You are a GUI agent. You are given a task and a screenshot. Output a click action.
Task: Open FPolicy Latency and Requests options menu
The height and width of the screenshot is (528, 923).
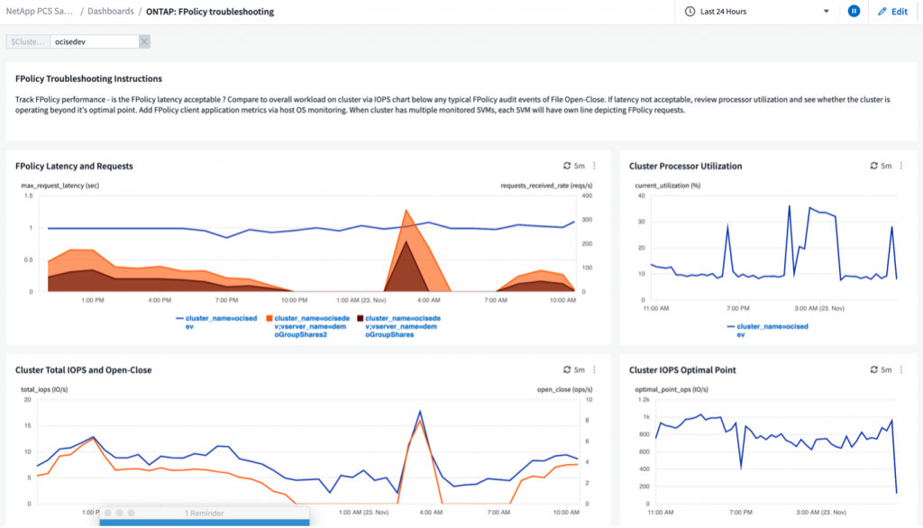[x=594, y=166]
